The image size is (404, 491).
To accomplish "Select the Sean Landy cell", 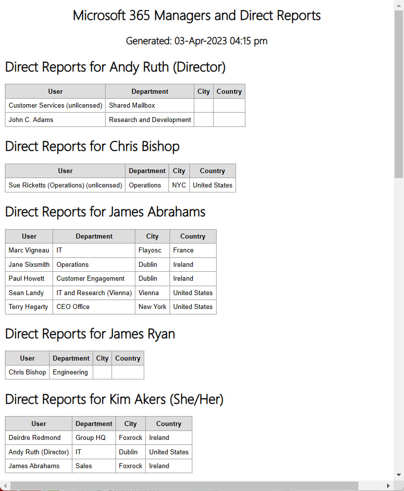I will [x=29, y=293].
